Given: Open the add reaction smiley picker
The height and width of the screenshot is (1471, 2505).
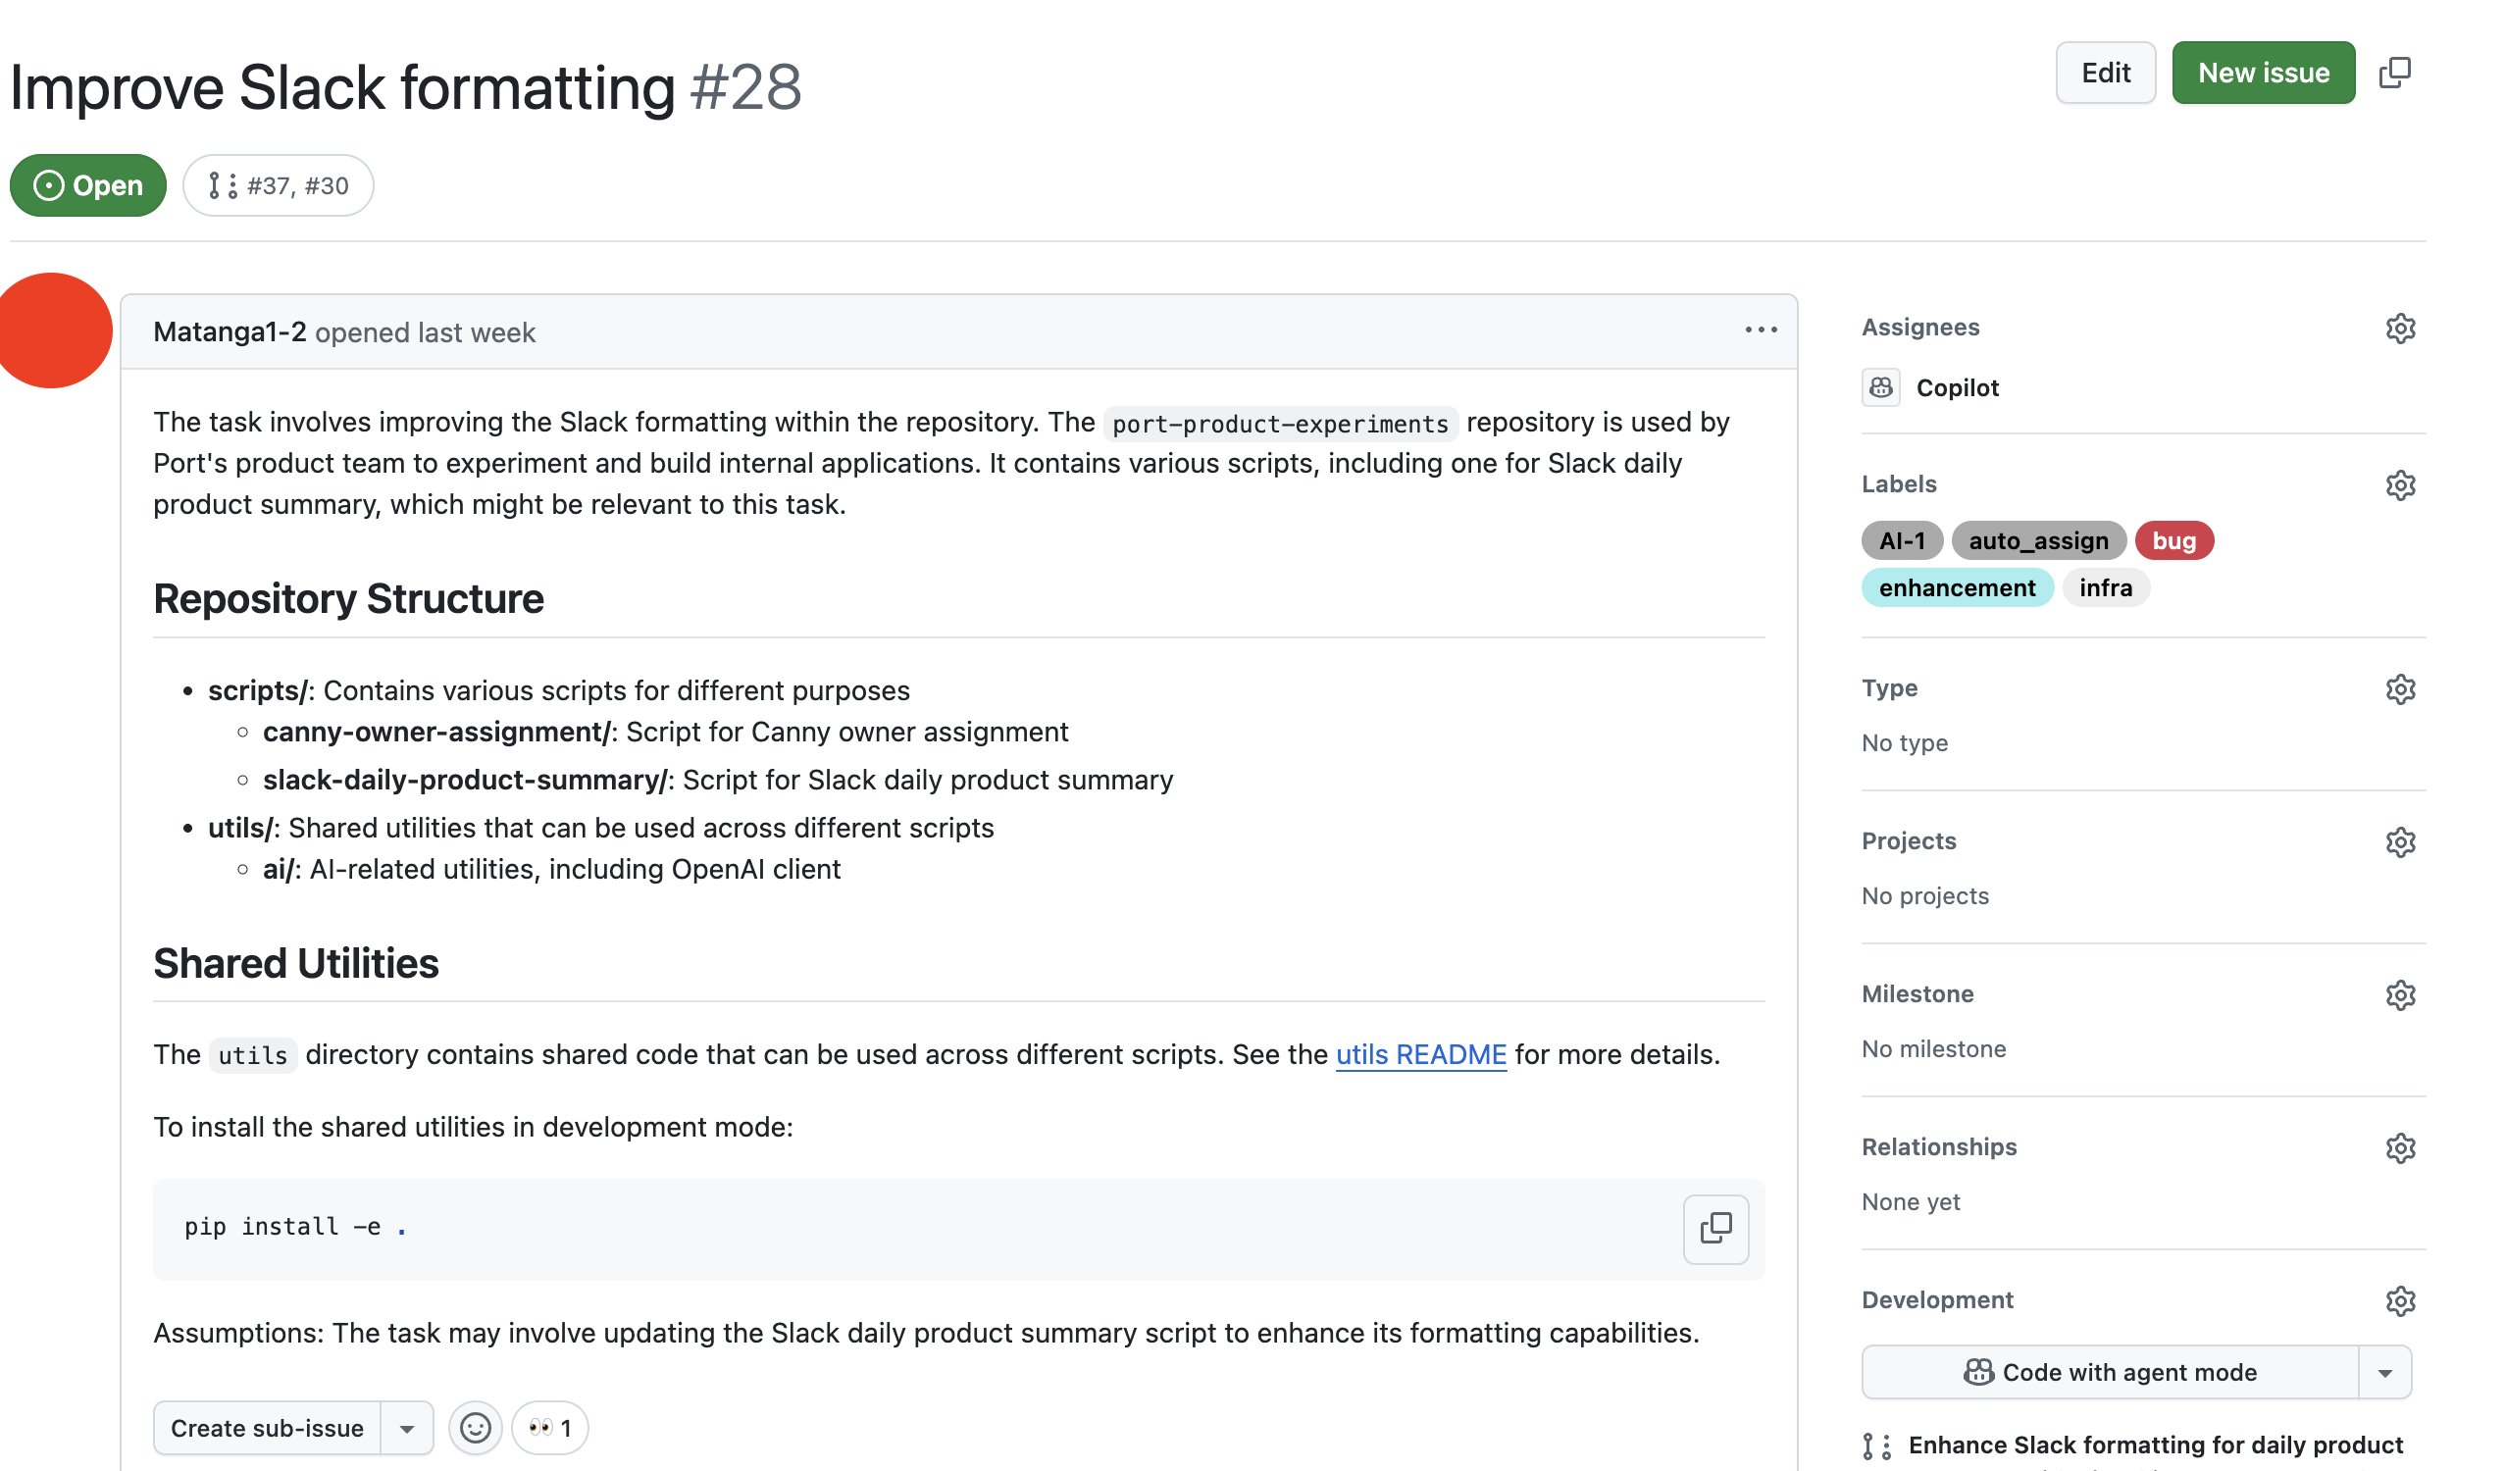Looking at the screenshot, I should [x=475, y=1427].
